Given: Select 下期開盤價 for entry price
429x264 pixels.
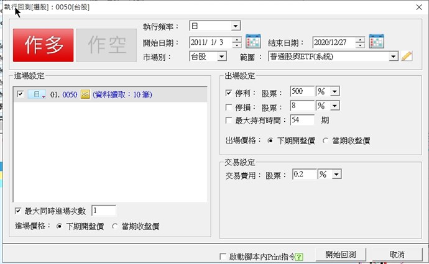Looking at the screenshot, I should pos(59,226).
